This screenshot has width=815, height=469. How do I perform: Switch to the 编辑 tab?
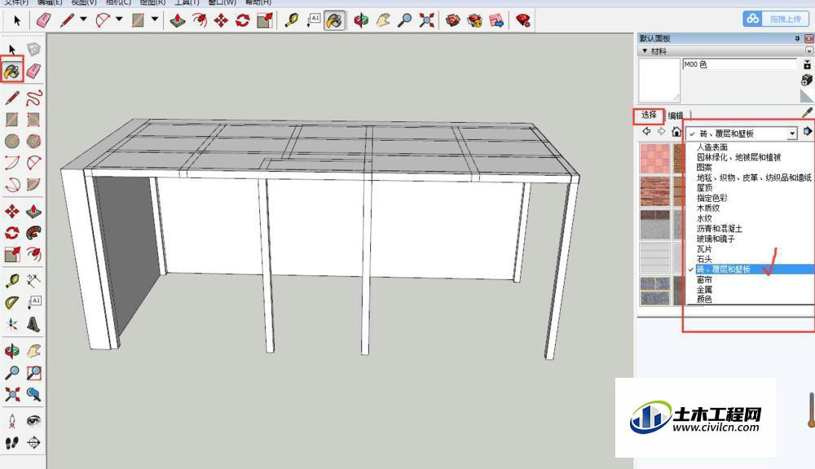point(676,116)
